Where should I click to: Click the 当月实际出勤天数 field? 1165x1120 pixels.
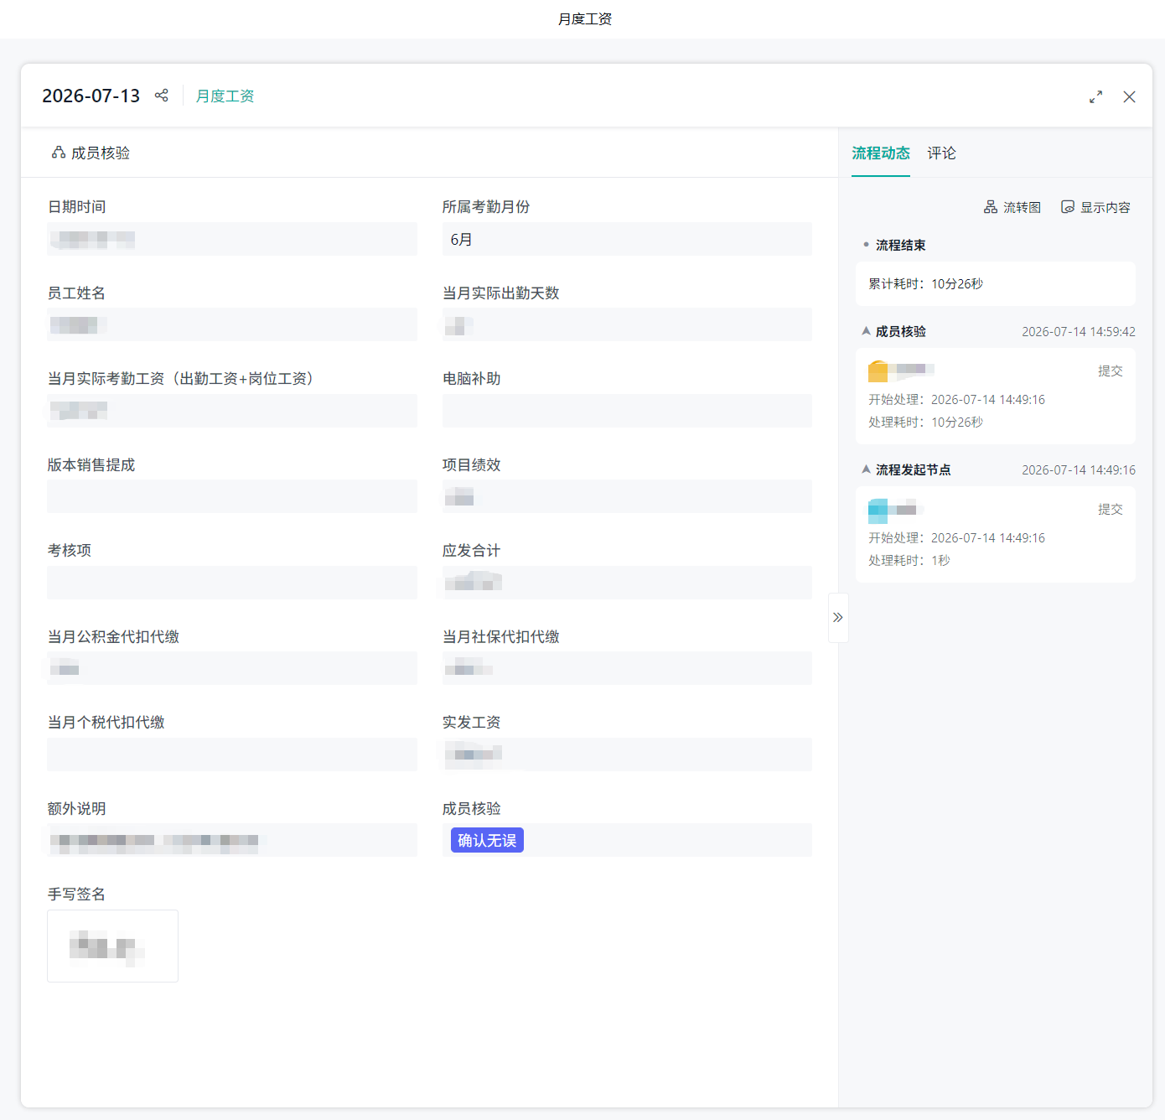[x=627, y=324]
